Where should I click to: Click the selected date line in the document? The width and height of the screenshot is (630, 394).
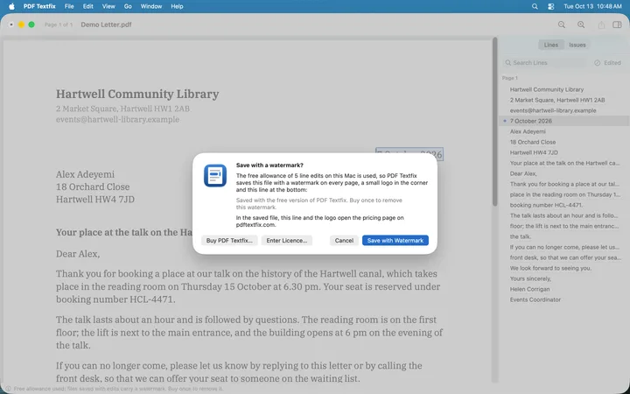(x=409, y=154)
